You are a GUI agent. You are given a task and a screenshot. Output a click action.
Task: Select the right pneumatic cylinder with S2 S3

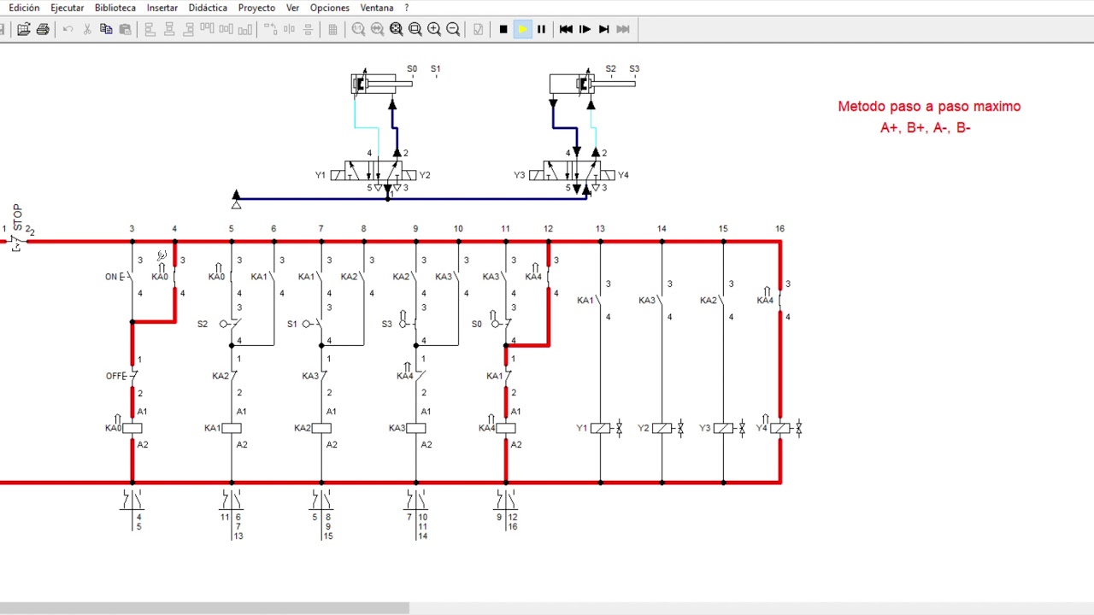click(x=591, y=83)
